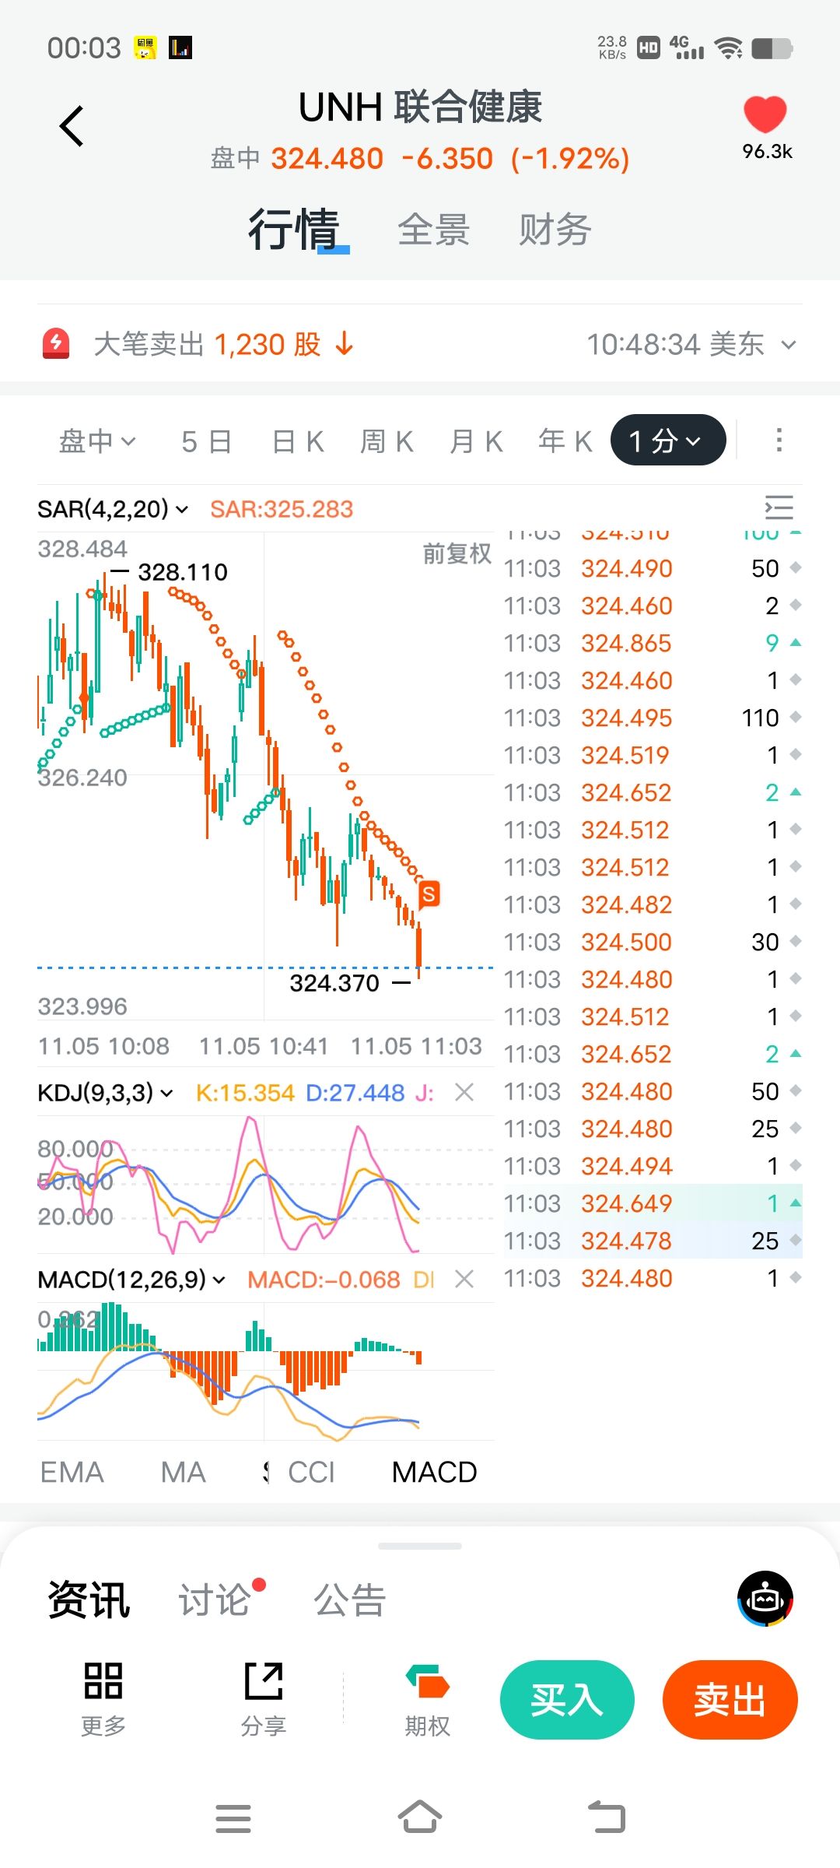840x1868 pixels.
Task: Switch to the 行情 tab
Action: [294, 230]
